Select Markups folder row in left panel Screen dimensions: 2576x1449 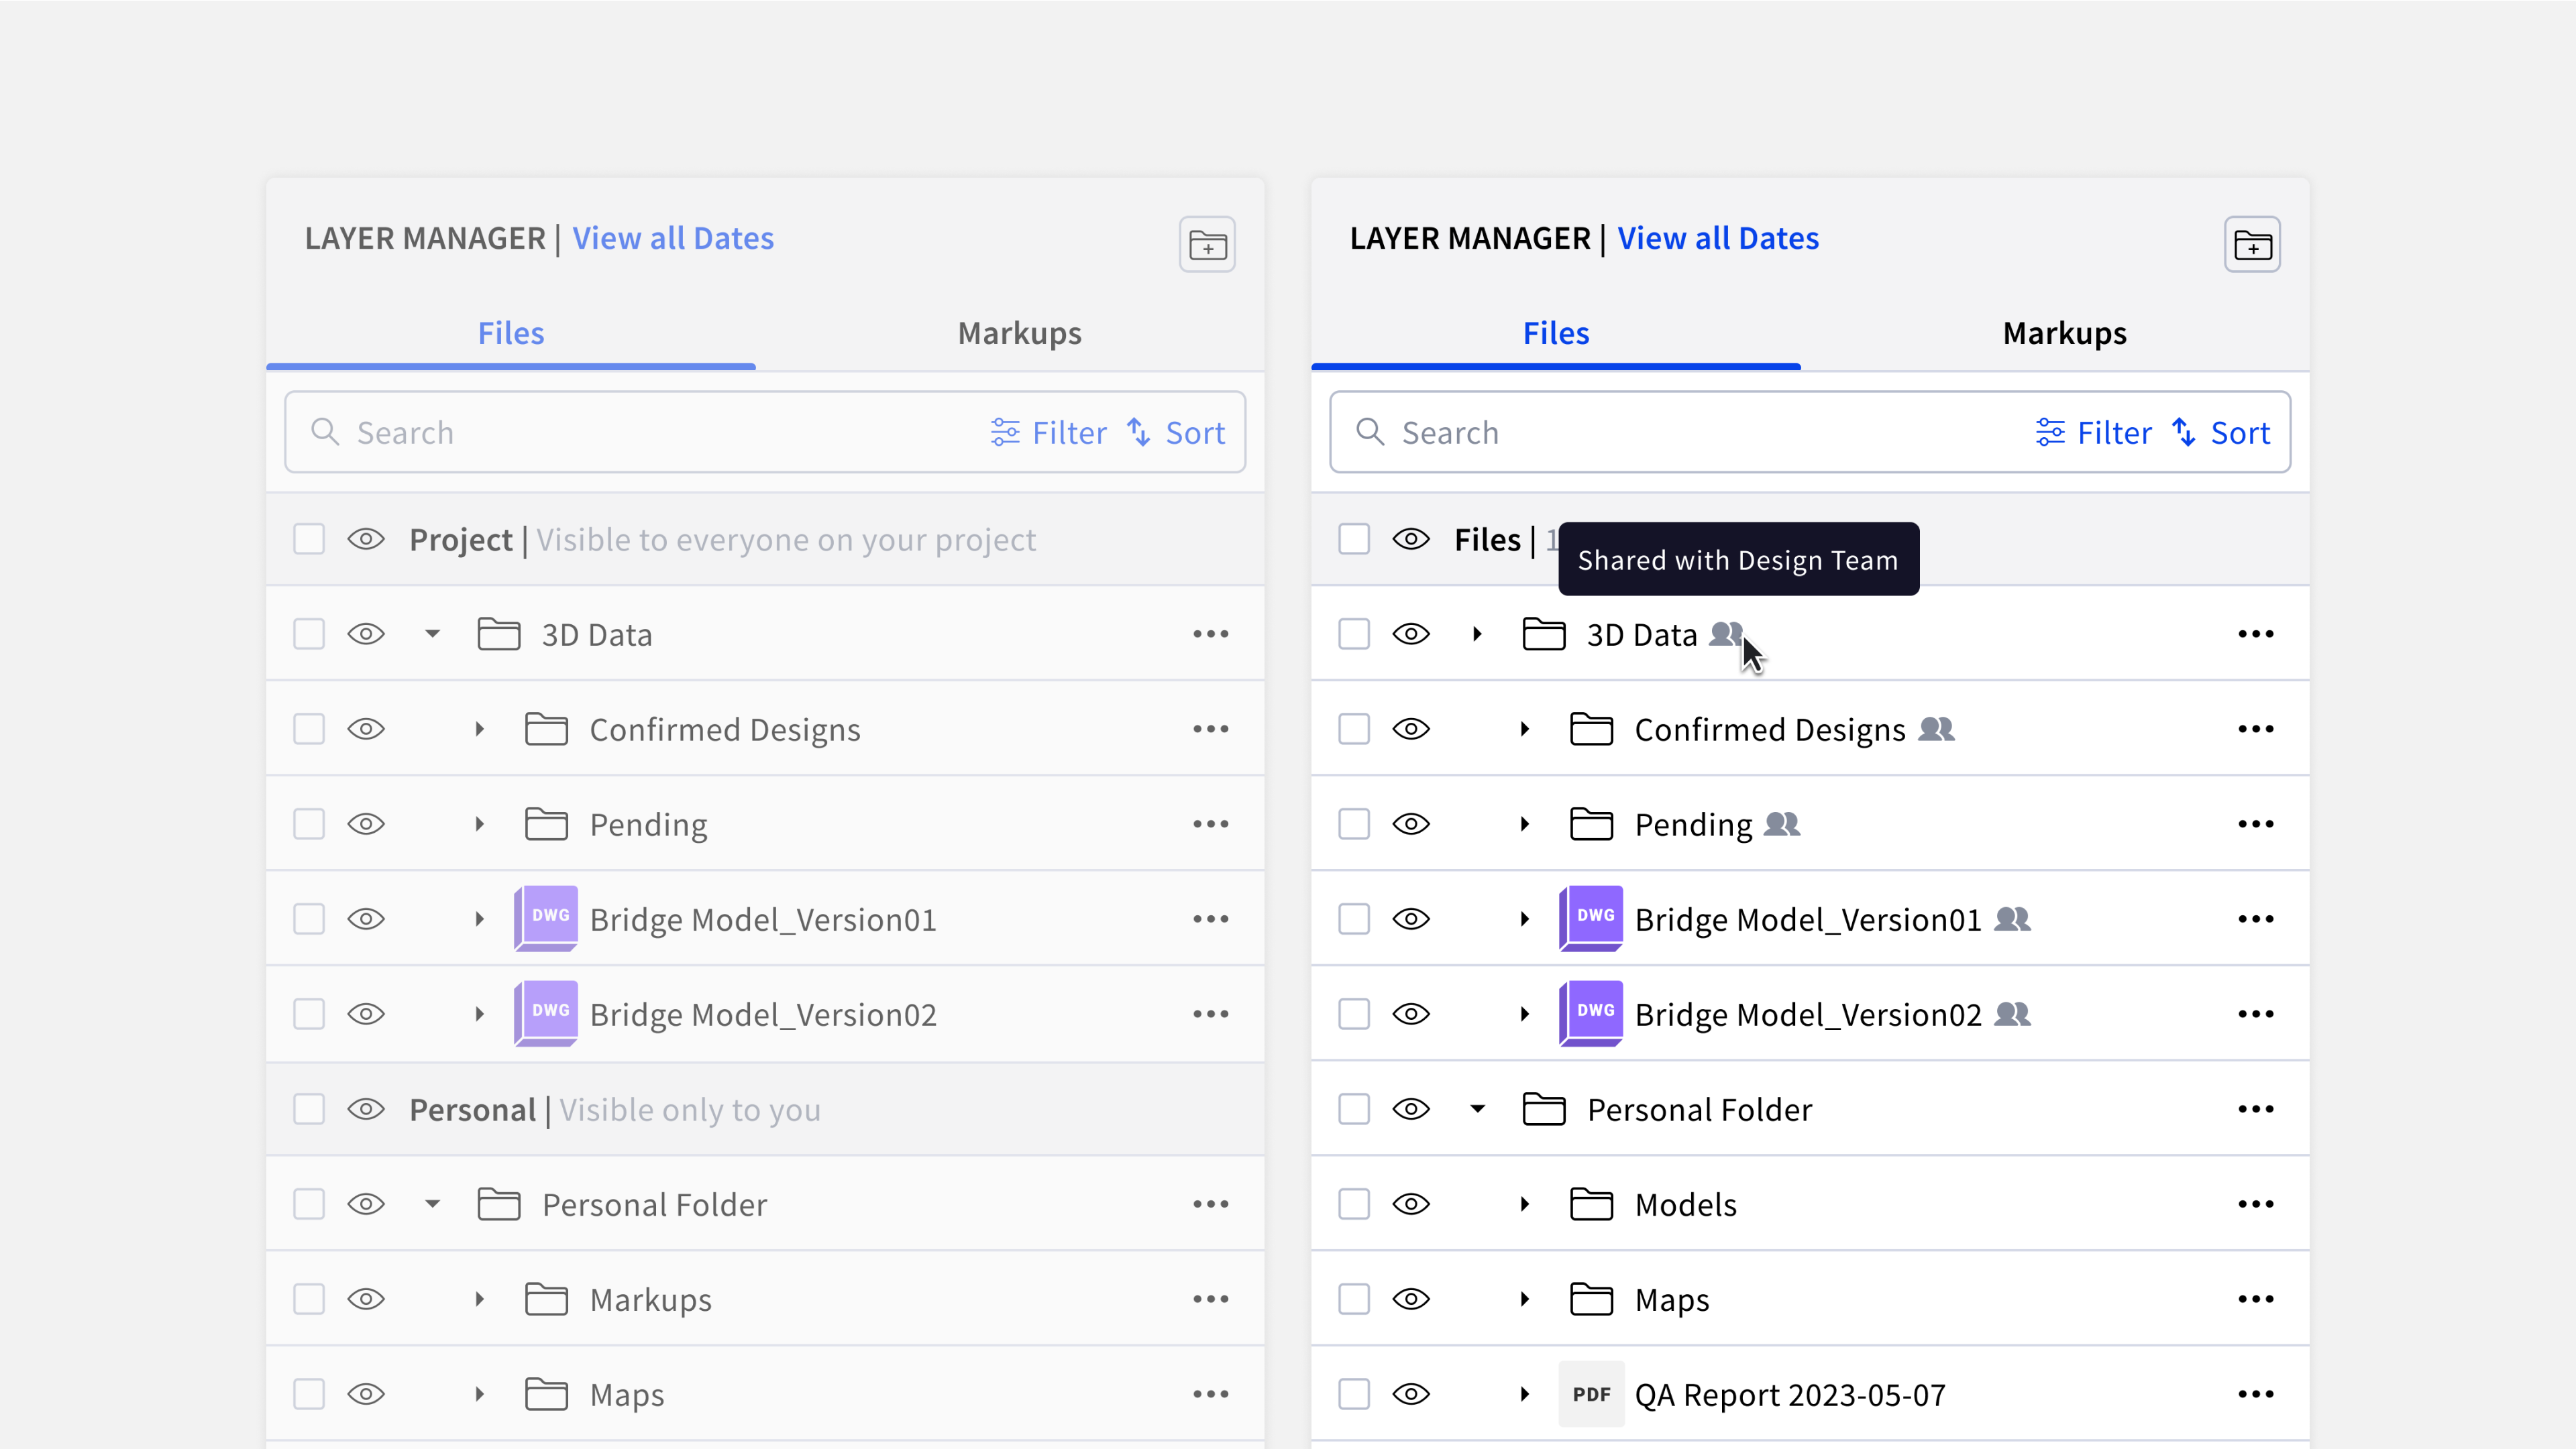click(x=765, y=1298)
